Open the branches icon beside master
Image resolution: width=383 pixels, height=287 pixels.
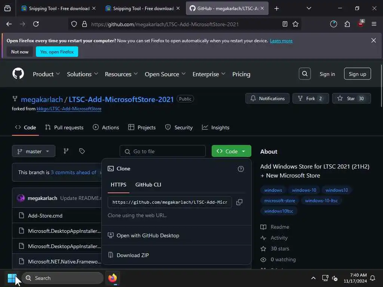[x=66, y=151]
